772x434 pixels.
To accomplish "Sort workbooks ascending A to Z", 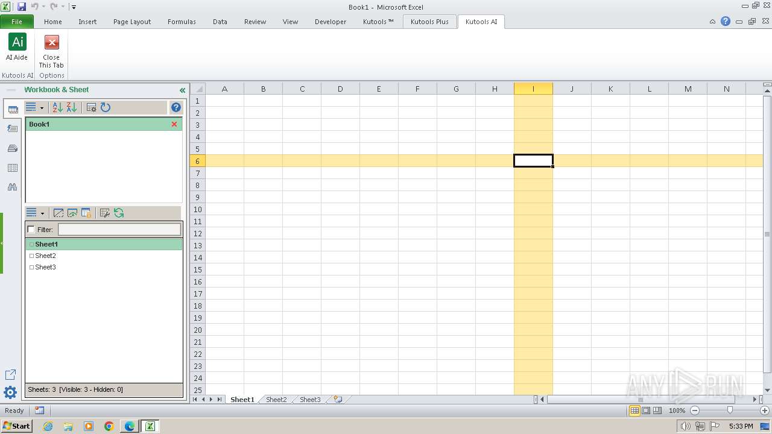I will pos(57,107).
